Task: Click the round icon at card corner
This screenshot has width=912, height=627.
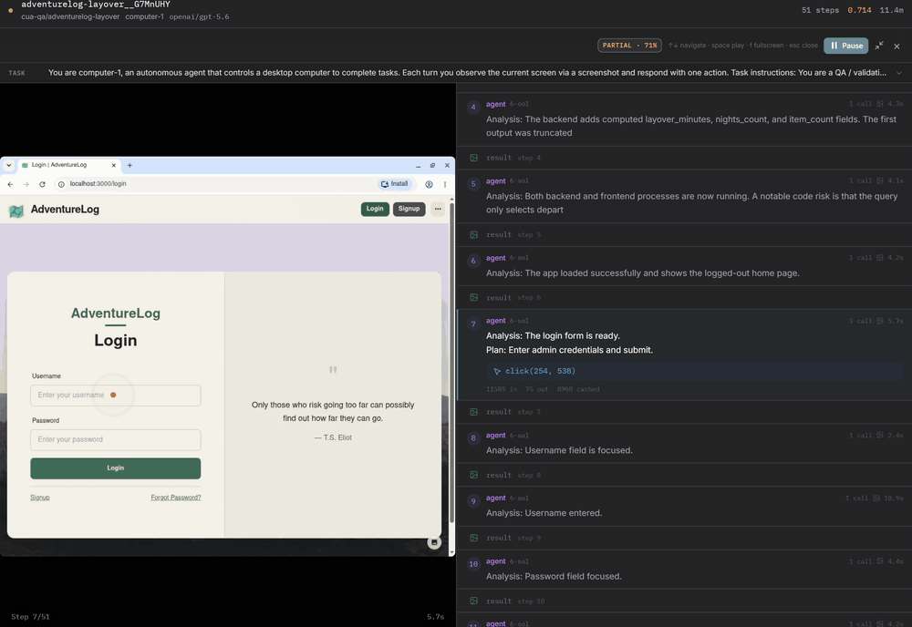Action: (434, 542)
